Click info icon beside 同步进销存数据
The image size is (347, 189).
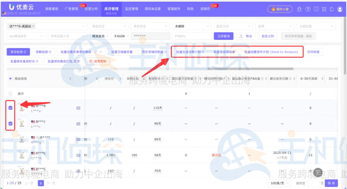(x=165, y=52)
